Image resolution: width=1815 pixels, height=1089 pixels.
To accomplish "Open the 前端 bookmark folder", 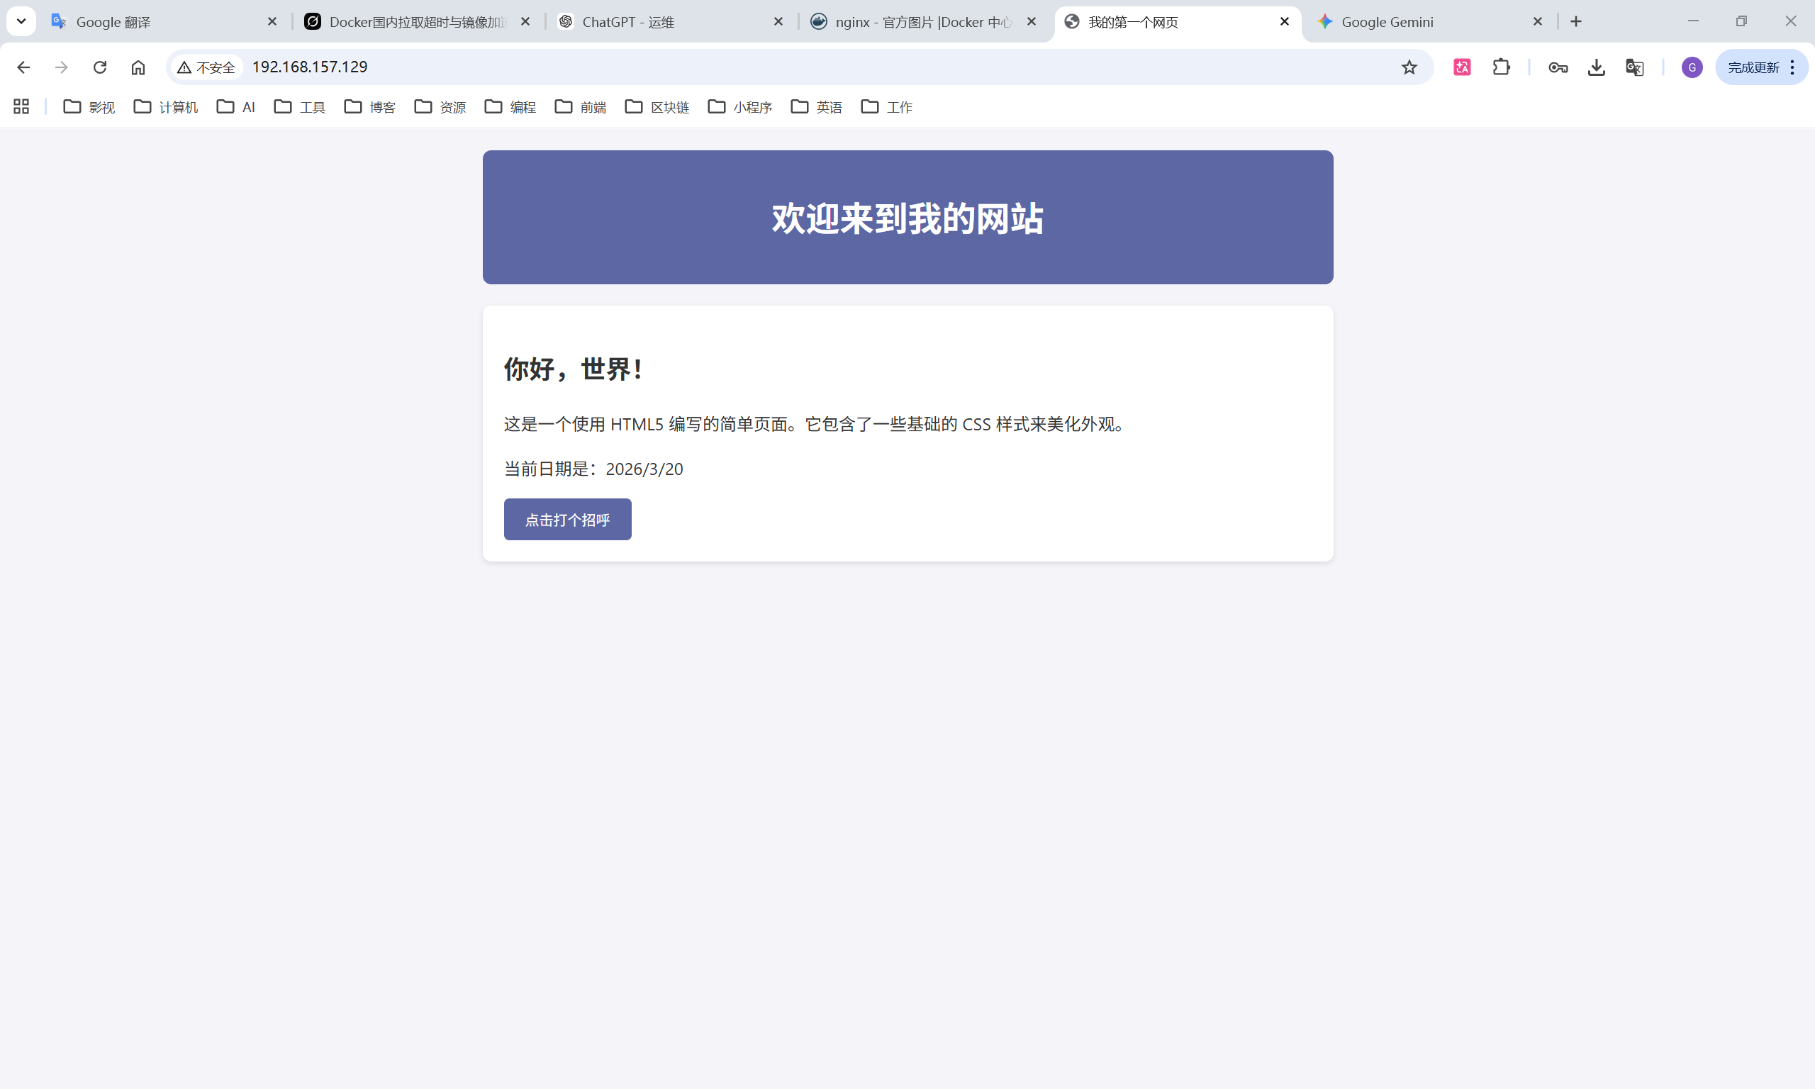I will [x=580, y=107].
